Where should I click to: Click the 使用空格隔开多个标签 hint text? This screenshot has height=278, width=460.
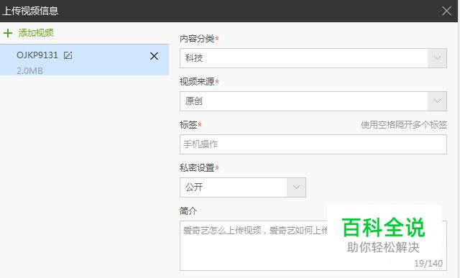click(404, 125)
